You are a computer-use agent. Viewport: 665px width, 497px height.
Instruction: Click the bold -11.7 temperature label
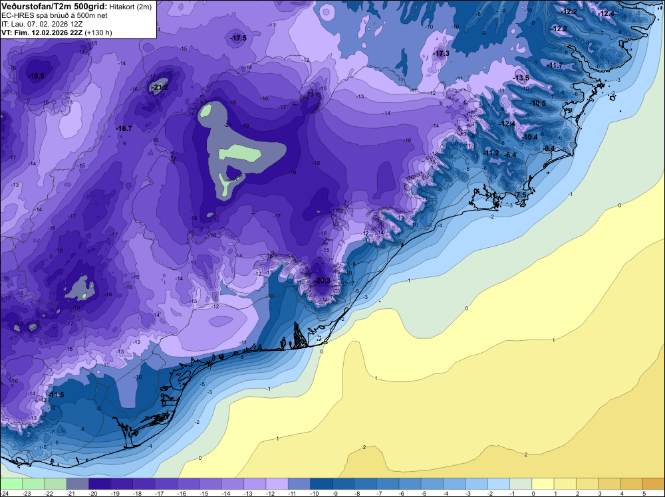[x=555, y=65]
